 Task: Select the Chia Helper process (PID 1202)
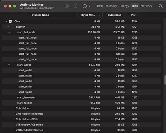(82, 108)
